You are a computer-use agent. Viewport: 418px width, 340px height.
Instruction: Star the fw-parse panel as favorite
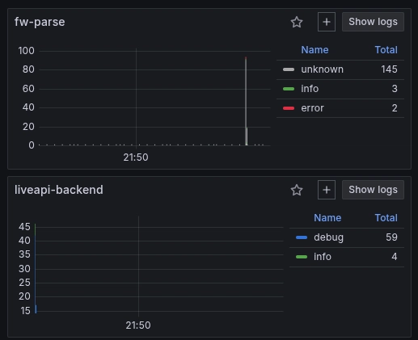click(297, 22)
